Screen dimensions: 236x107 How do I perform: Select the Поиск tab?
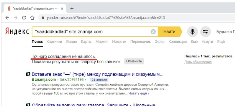coord(37,41)
